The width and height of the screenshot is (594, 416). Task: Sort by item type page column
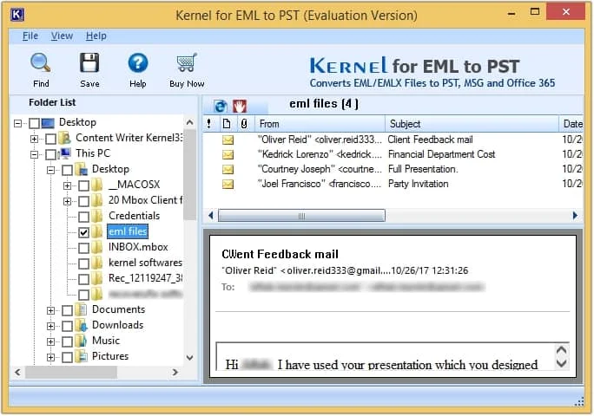[227, 123]
